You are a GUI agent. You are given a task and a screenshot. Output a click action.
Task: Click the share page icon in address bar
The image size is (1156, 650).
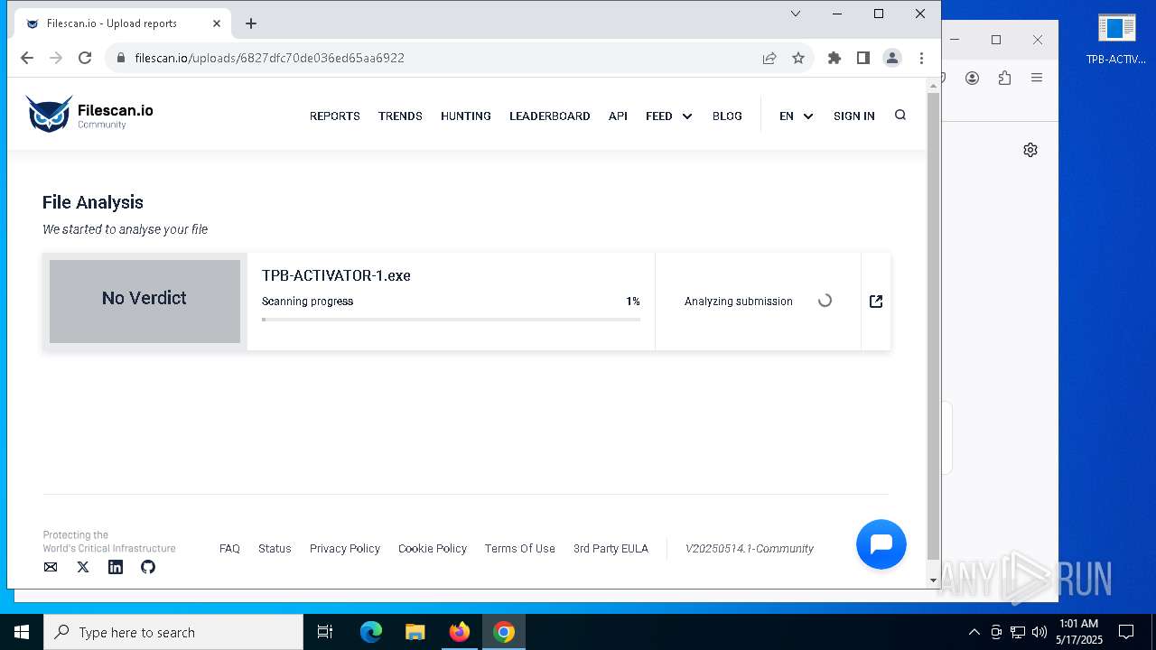tap(769, 58)
